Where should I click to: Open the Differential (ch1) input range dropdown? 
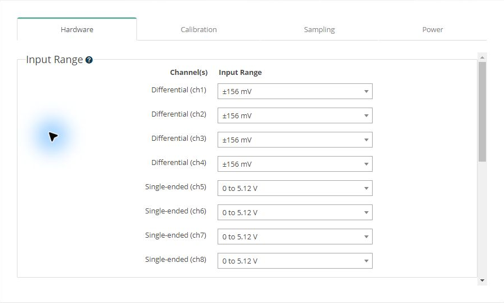pos(295,91)
